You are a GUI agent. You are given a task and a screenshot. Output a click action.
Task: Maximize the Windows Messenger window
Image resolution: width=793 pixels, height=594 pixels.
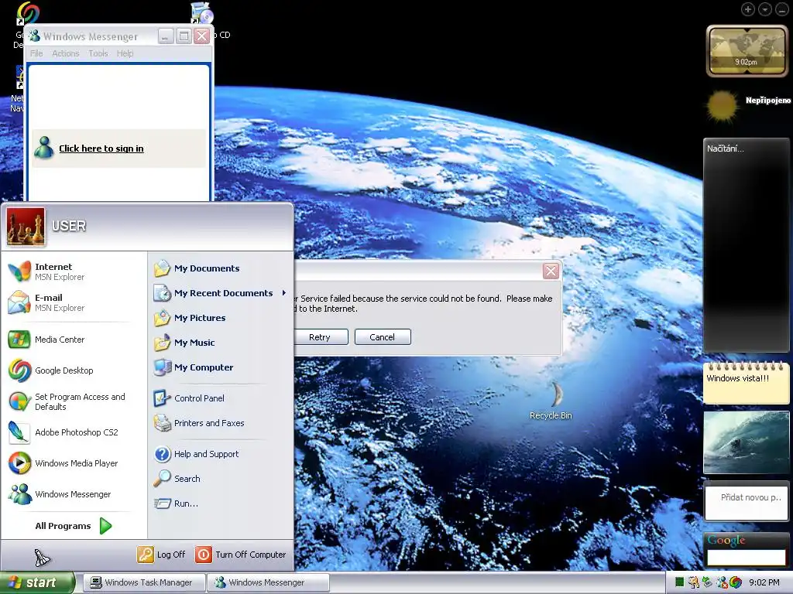click(x=184, y=36)
